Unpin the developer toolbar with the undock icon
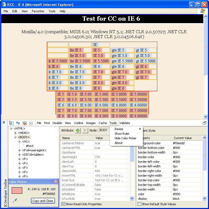This screenshot has width=209, height=209. (204, 123)
